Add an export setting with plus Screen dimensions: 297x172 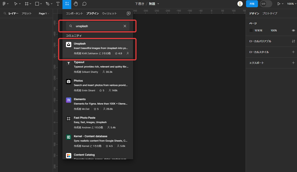coord(293,63)
